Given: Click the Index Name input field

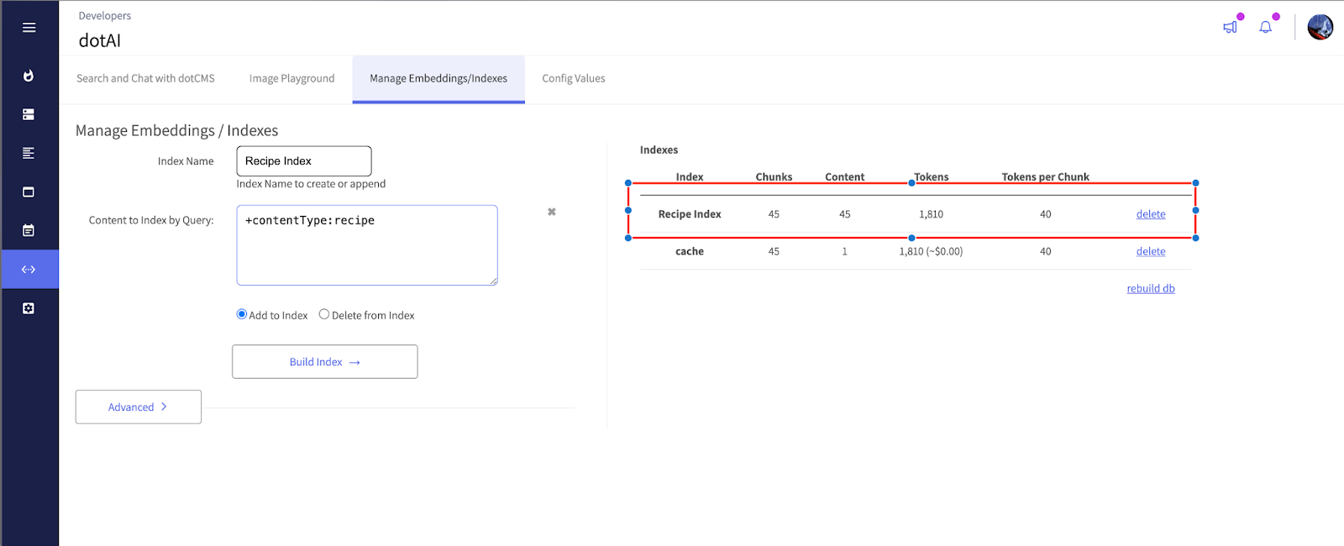Looking at the screenshot, I should point(303,161).
